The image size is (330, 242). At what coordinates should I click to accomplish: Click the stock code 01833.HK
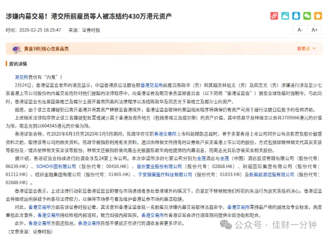[x=231, y=174]
